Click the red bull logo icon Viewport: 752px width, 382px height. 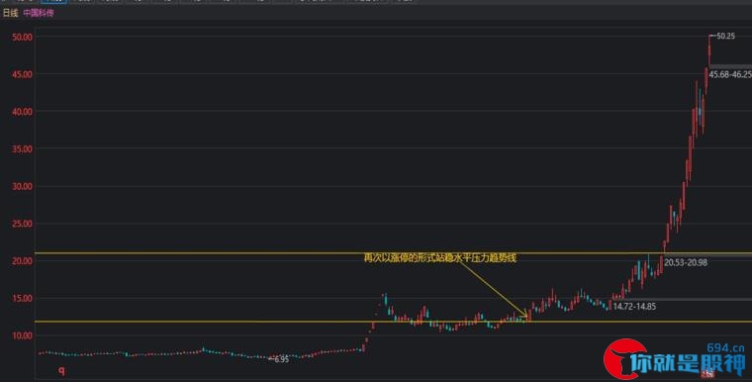coord(624,359)
